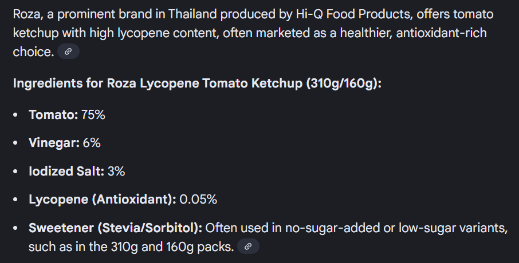Click the "Sweetener (Stevia/Sorbitol):" bold label

coord(115,228)
